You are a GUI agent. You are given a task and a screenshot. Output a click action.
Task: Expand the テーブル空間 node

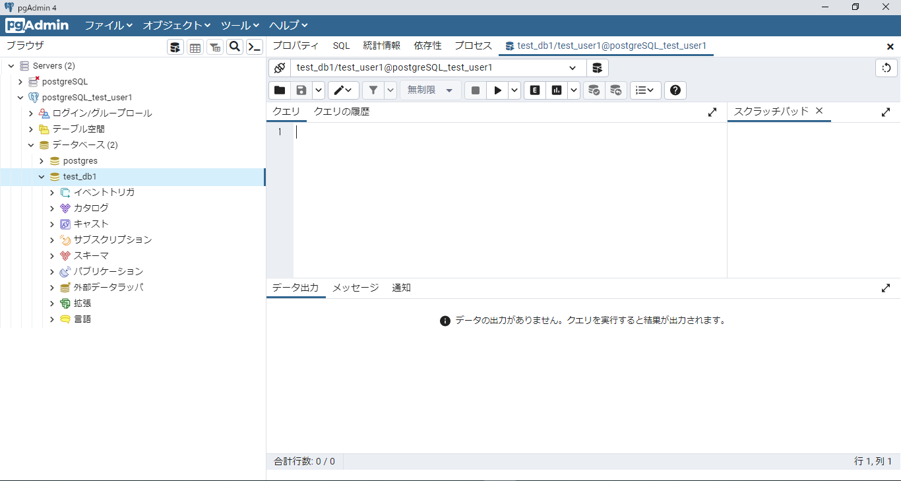pyautogui.click(x=31, y=129)
